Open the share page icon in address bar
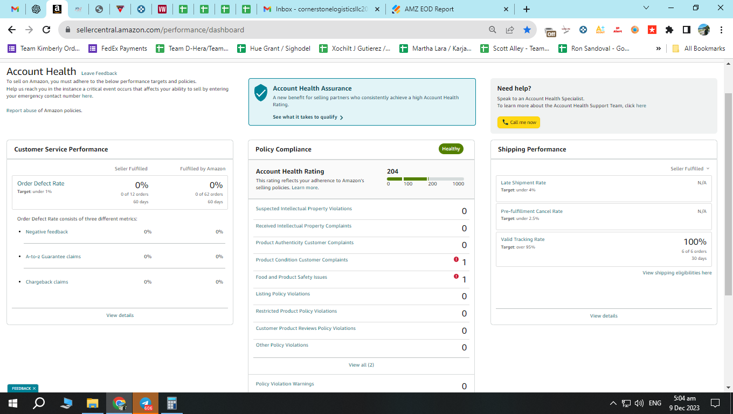 510,30
